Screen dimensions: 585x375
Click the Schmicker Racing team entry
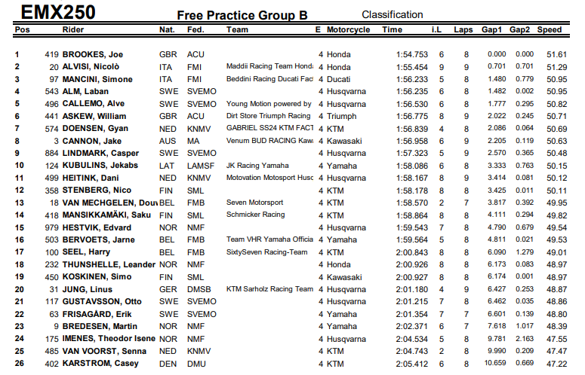tap(256, 215)
